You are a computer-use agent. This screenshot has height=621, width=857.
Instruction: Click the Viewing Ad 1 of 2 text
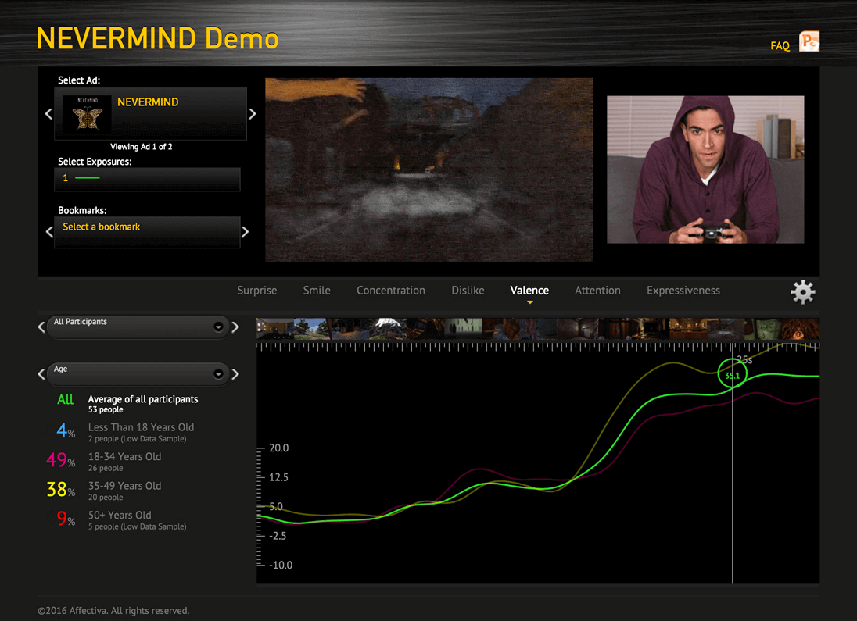point(141,146)
